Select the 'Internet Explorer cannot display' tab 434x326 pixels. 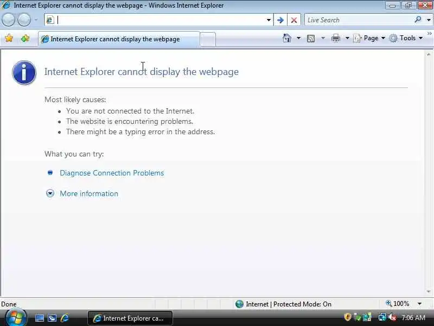pos(119,39)
